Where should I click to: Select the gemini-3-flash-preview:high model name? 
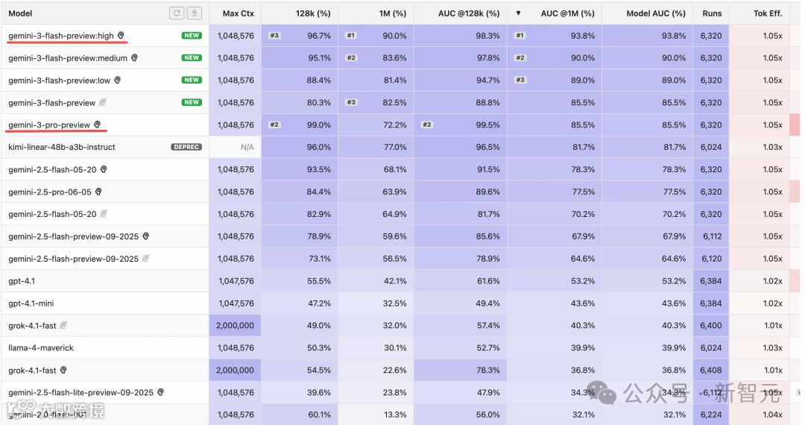point(61,36)
